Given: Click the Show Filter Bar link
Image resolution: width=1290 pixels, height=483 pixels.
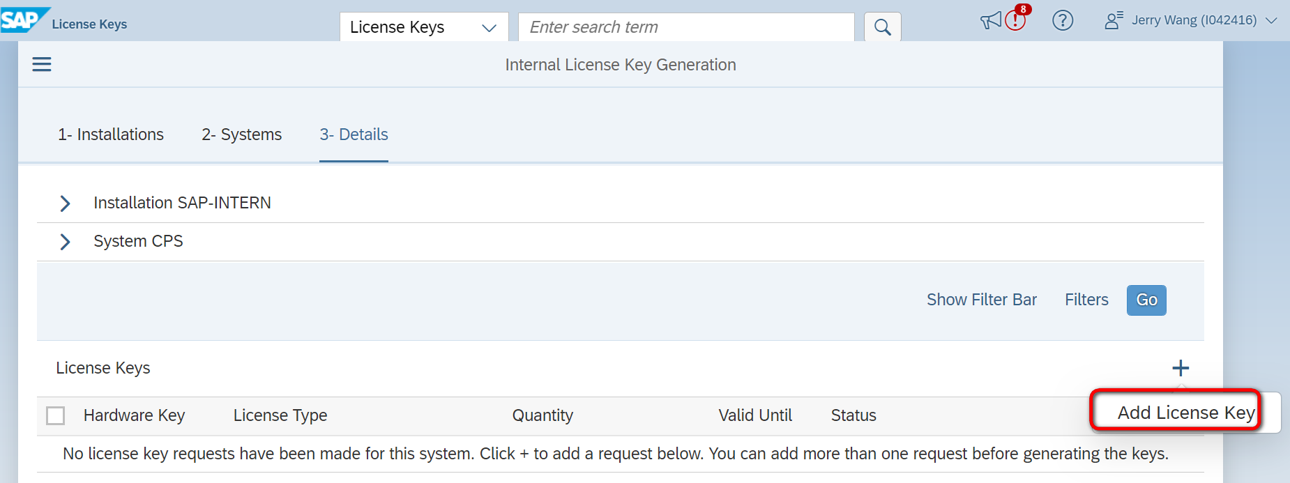Looking at the screenshot, I should 981,300.
